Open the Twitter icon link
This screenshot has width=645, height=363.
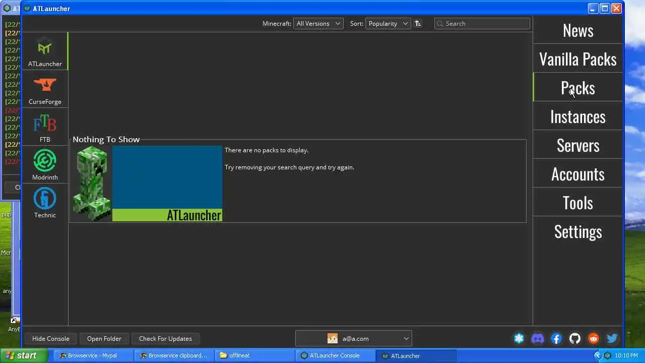612,339
